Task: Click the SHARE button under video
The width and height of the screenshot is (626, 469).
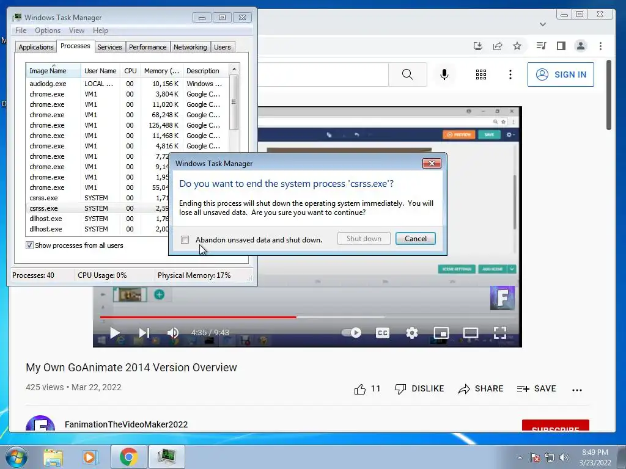Action: (x=481, y=389)
